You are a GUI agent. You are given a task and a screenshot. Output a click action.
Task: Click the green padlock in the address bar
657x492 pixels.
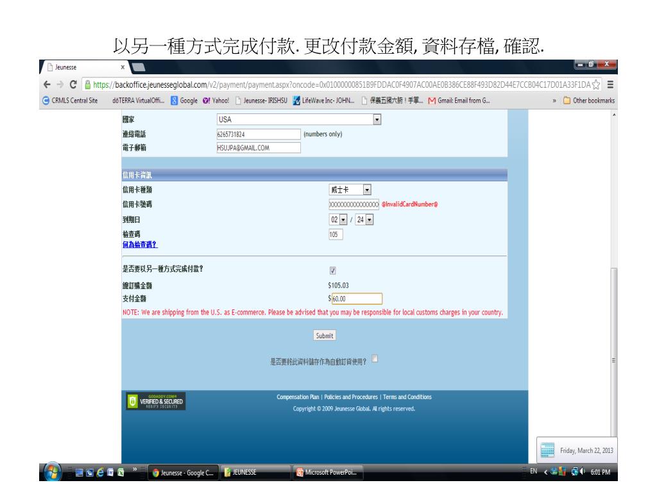[x=87, y=85]
